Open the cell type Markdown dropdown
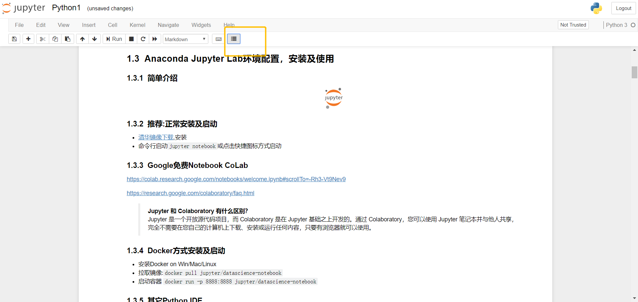This screenshot has height=302, width=638. (185, 39)
